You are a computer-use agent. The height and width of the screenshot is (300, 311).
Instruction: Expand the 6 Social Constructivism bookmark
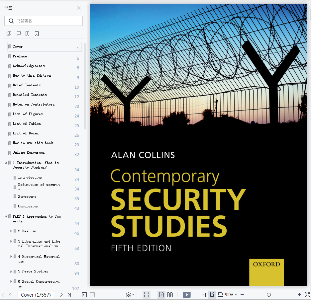[x=11, y=281]
